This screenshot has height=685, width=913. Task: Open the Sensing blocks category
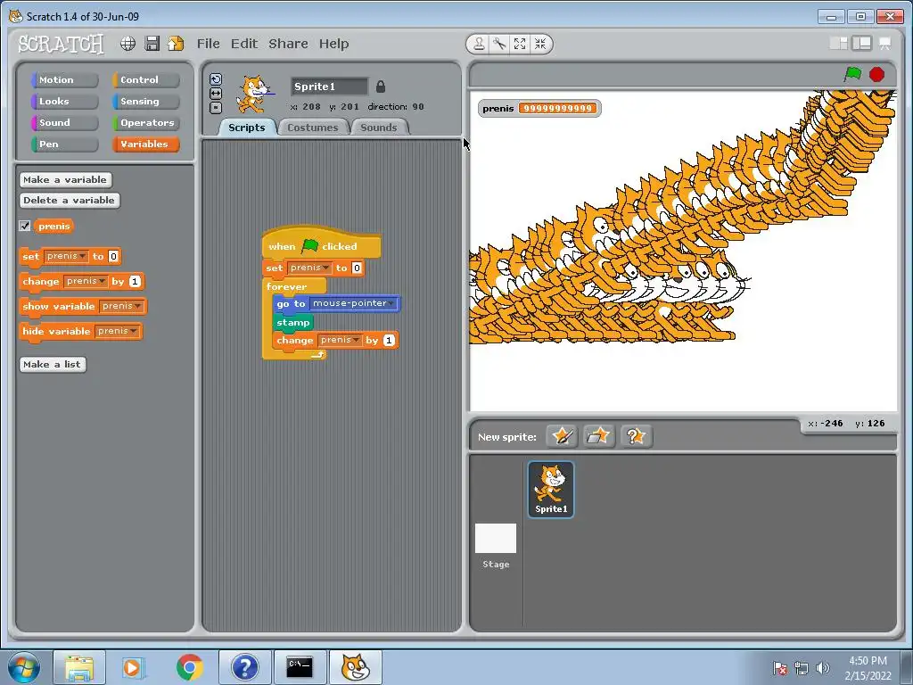coord(145,102)
